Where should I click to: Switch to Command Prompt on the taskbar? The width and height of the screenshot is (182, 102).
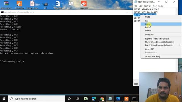point(135,99)
